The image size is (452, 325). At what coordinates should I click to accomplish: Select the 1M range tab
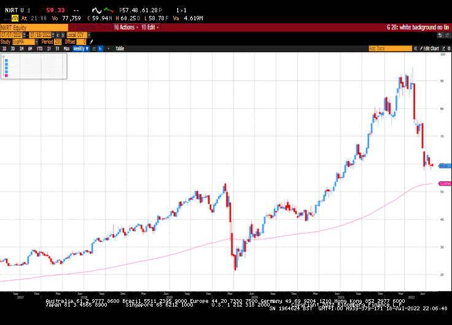click(21, 49)
